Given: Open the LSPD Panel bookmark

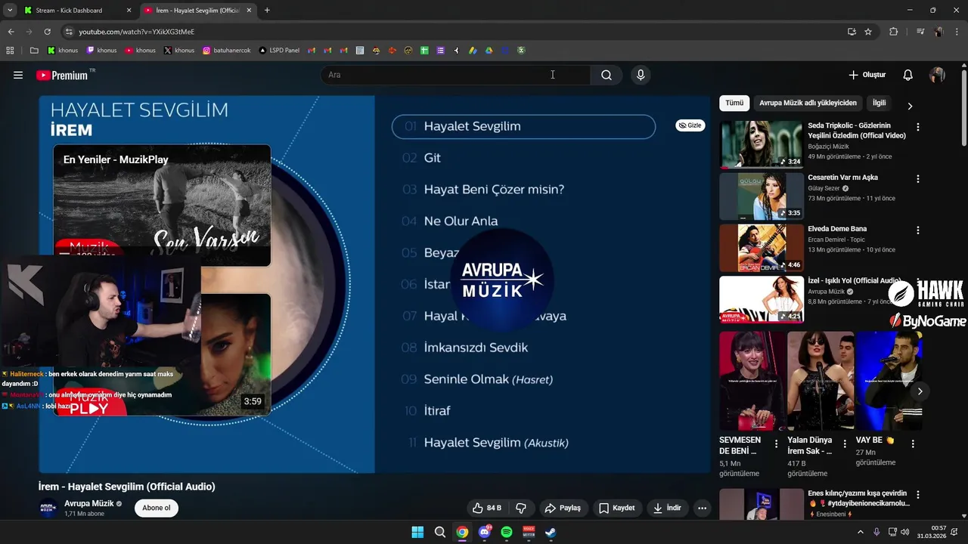Looking at the screenshot, I should pos(279,51).
